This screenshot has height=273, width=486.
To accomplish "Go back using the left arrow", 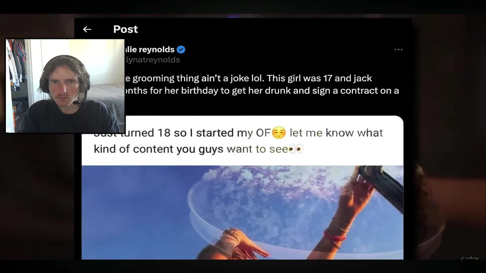I will (x=87, y=29).
